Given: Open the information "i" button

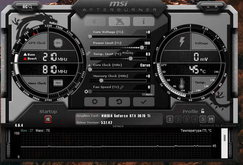Looking at the screenshot, I should coord(144,21).
